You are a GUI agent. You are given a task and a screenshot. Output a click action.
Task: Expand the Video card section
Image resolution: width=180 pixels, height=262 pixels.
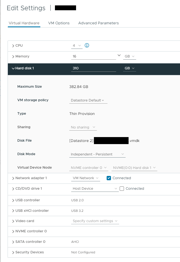tap(13, 221)
